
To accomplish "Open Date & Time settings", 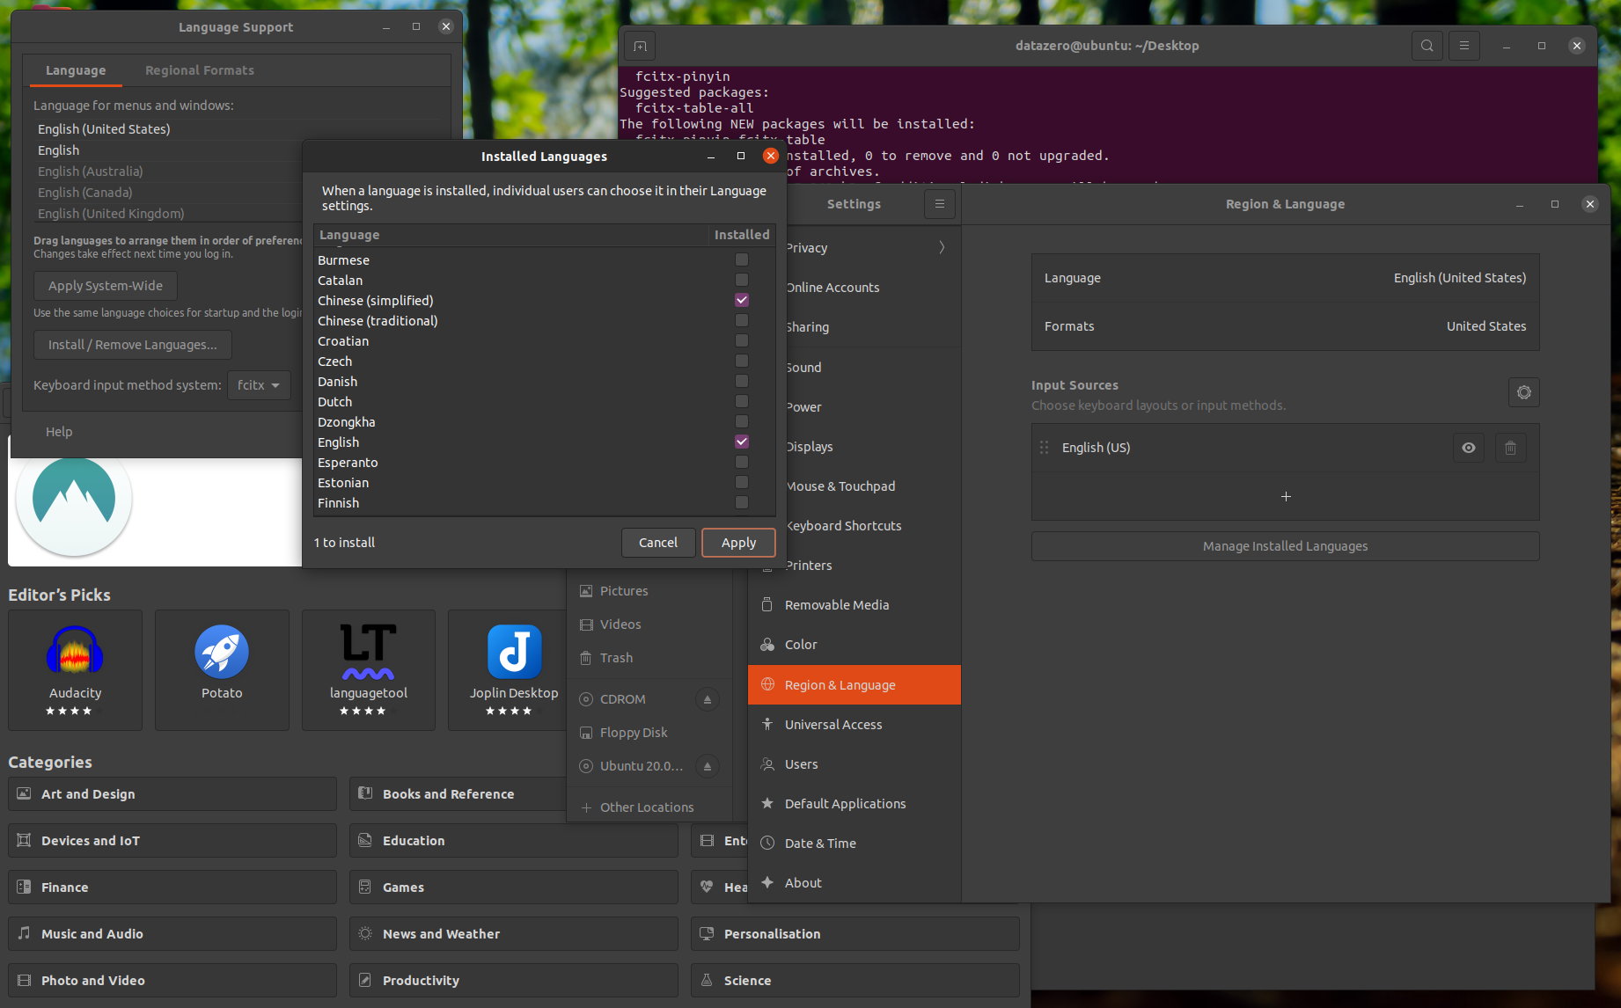I will 855,844.
